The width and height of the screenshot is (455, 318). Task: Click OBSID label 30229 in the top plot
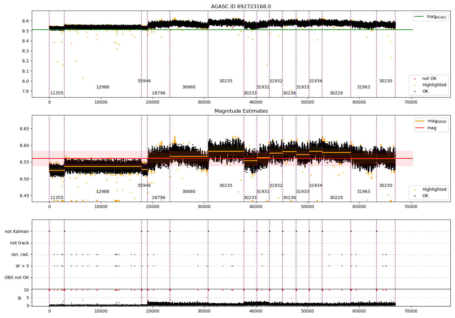click(x=336, y=93)
